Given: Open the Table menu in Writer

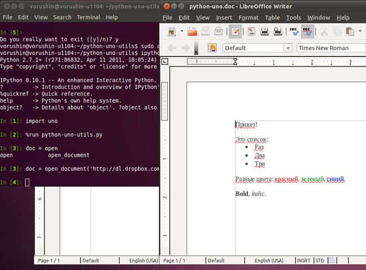Looking at the screenshot, I should [x=272, y=18].
